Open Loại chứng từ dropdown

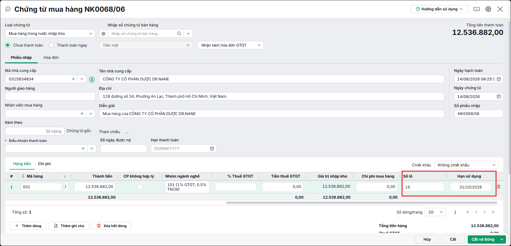point(50,34)
